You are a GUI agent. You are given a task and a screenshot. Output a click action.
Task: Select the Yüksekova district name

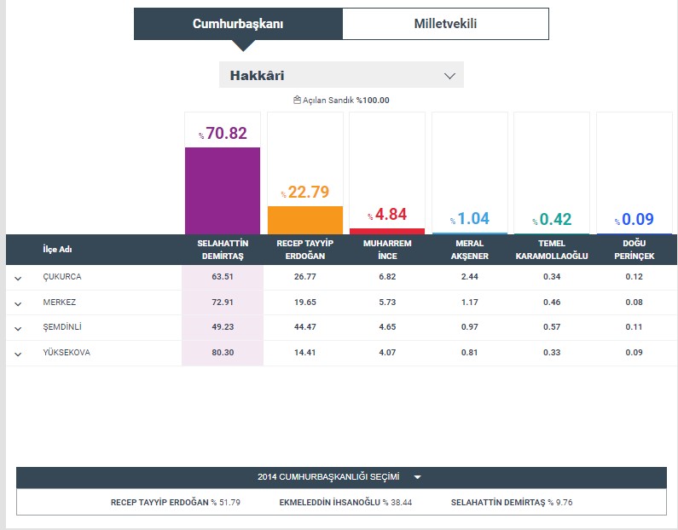coord(67,354)
